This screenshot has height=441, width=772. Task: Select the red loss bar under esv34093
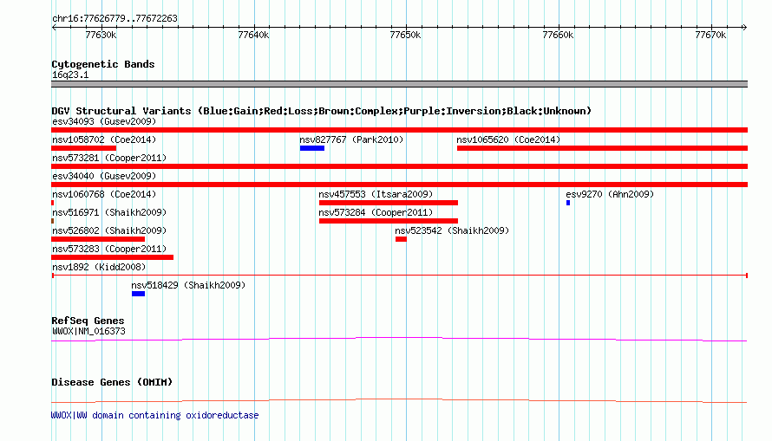click(399, 130)
